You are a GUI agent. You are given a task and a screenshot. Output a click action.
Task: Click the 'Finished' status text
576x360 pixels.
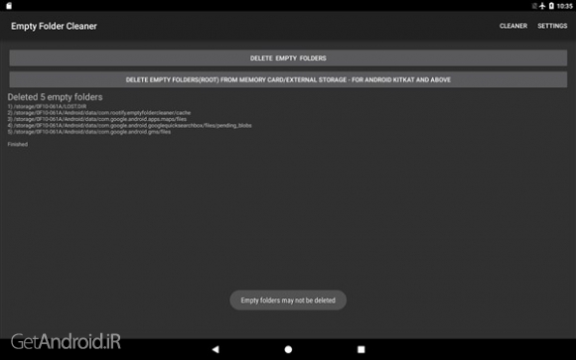(18, 144)
